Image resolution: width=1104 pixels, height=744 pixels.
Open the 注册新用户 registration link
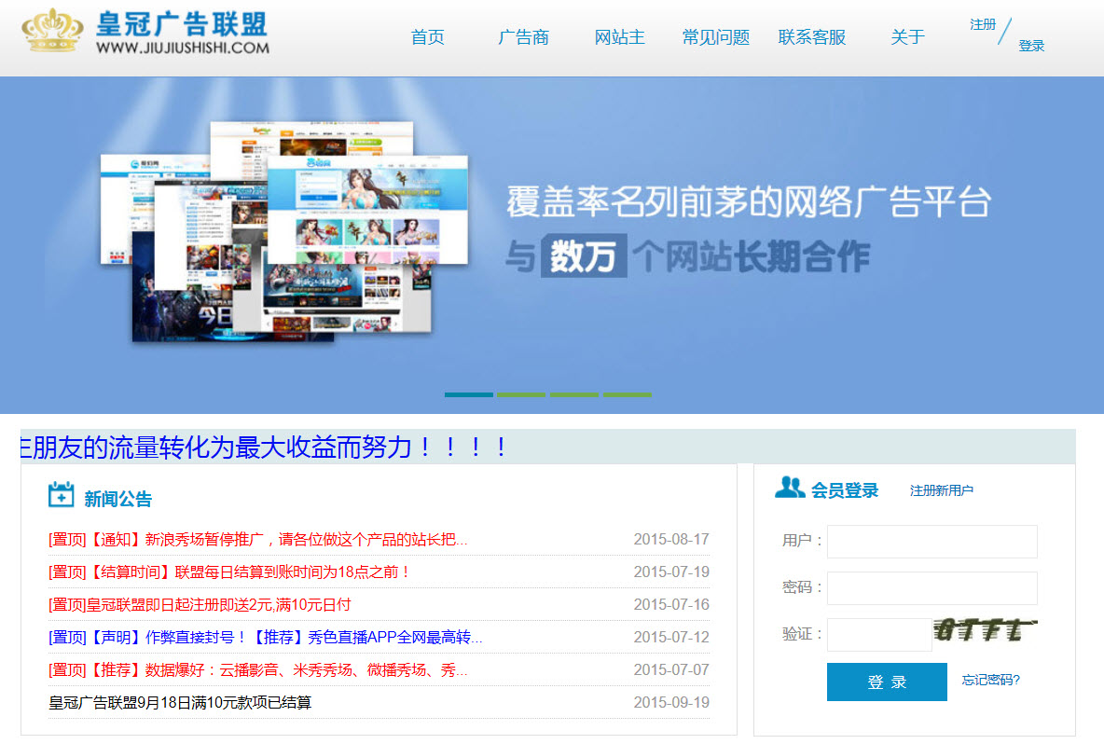pos(942,490)
